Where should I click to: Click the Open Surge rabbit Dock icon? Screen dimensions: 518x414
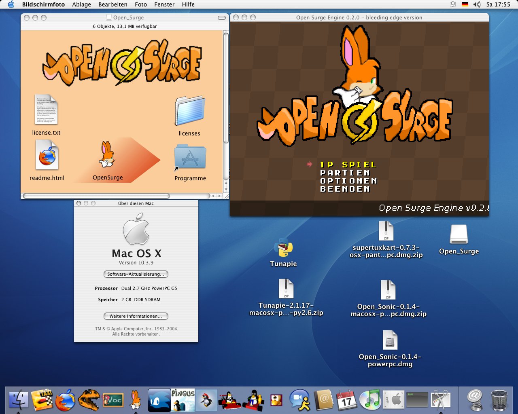tap(136, 400)
